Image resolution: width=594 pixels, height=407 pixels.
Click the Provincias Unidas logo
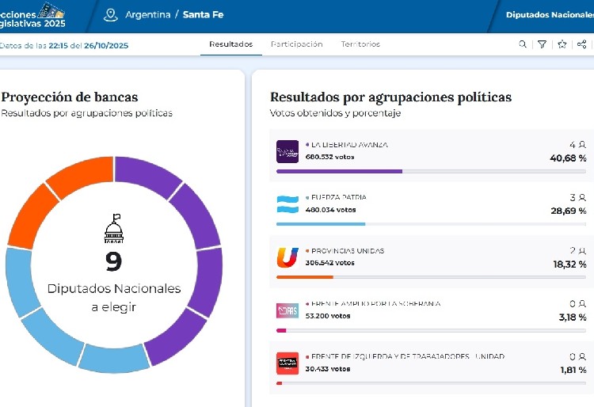coord(287,257)
